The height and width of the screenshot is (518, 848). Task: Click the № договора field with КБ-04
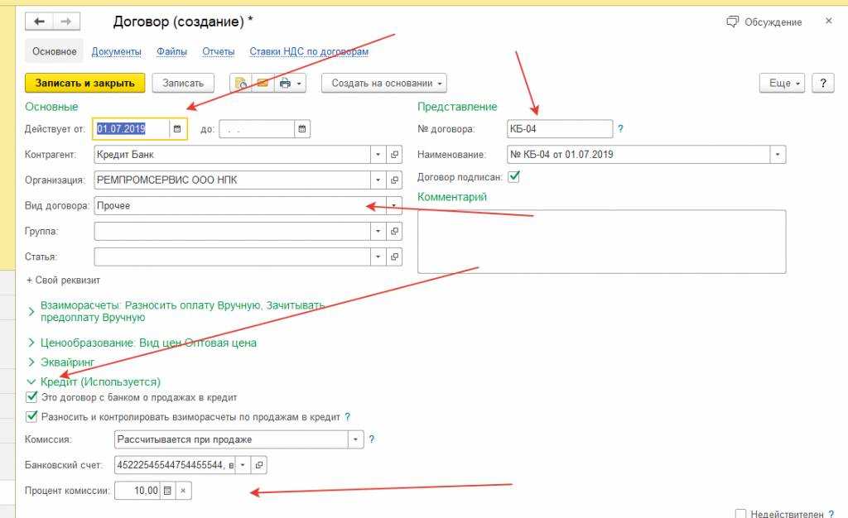[560, 128]
